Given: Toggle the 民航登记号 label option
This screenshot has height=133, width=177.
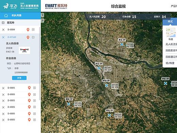Looking at the screenshot, I should [x=171, y=57].
